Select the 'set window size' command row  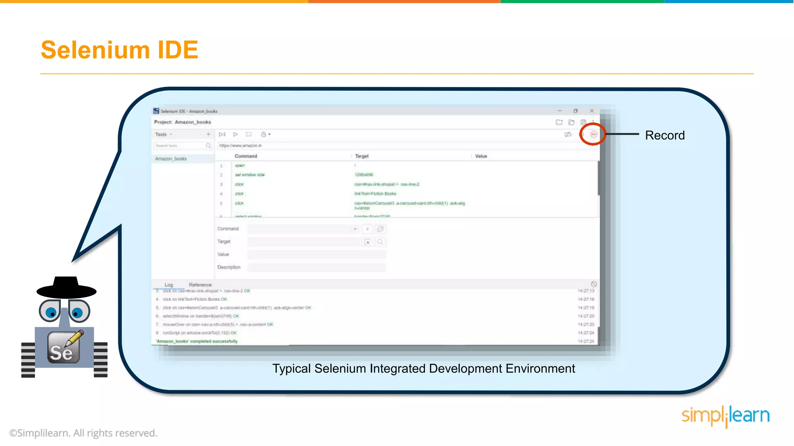[x=406, y=175]
